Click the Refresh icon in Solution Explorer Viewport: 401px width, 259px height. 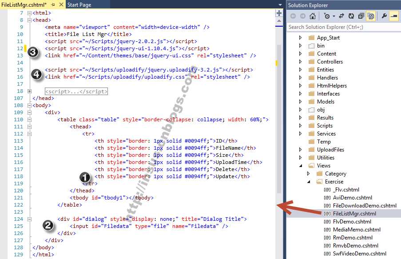pyautogui.click(x=351, y=16)
